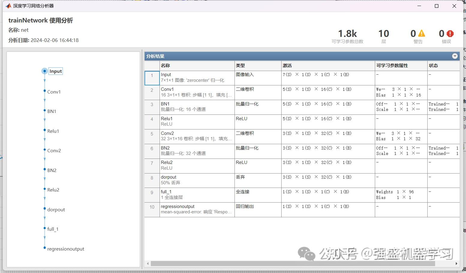
Task: Select the Relu2 row in the results table
Action: [302, 166]
